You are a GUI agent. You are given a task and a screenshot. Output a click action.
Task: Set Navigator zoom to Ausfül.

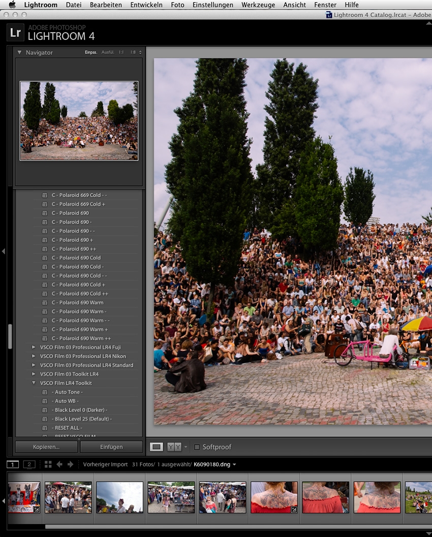point(107,52)
